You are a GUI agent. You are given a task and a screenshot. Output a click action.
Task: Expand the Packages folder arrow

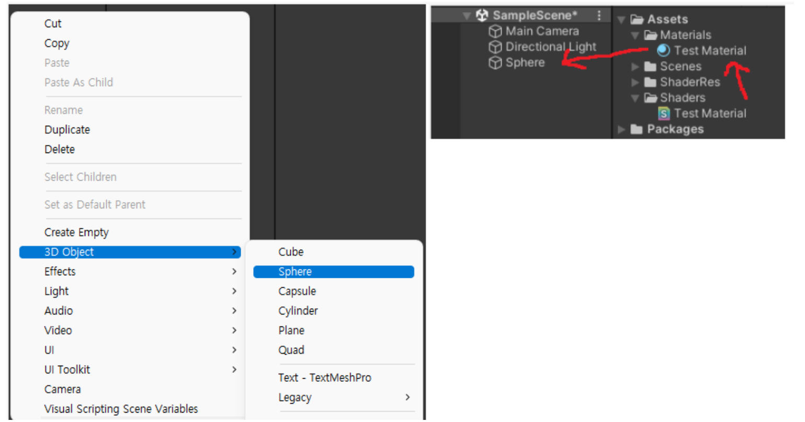pyautogui.click(x=621, y=130)
